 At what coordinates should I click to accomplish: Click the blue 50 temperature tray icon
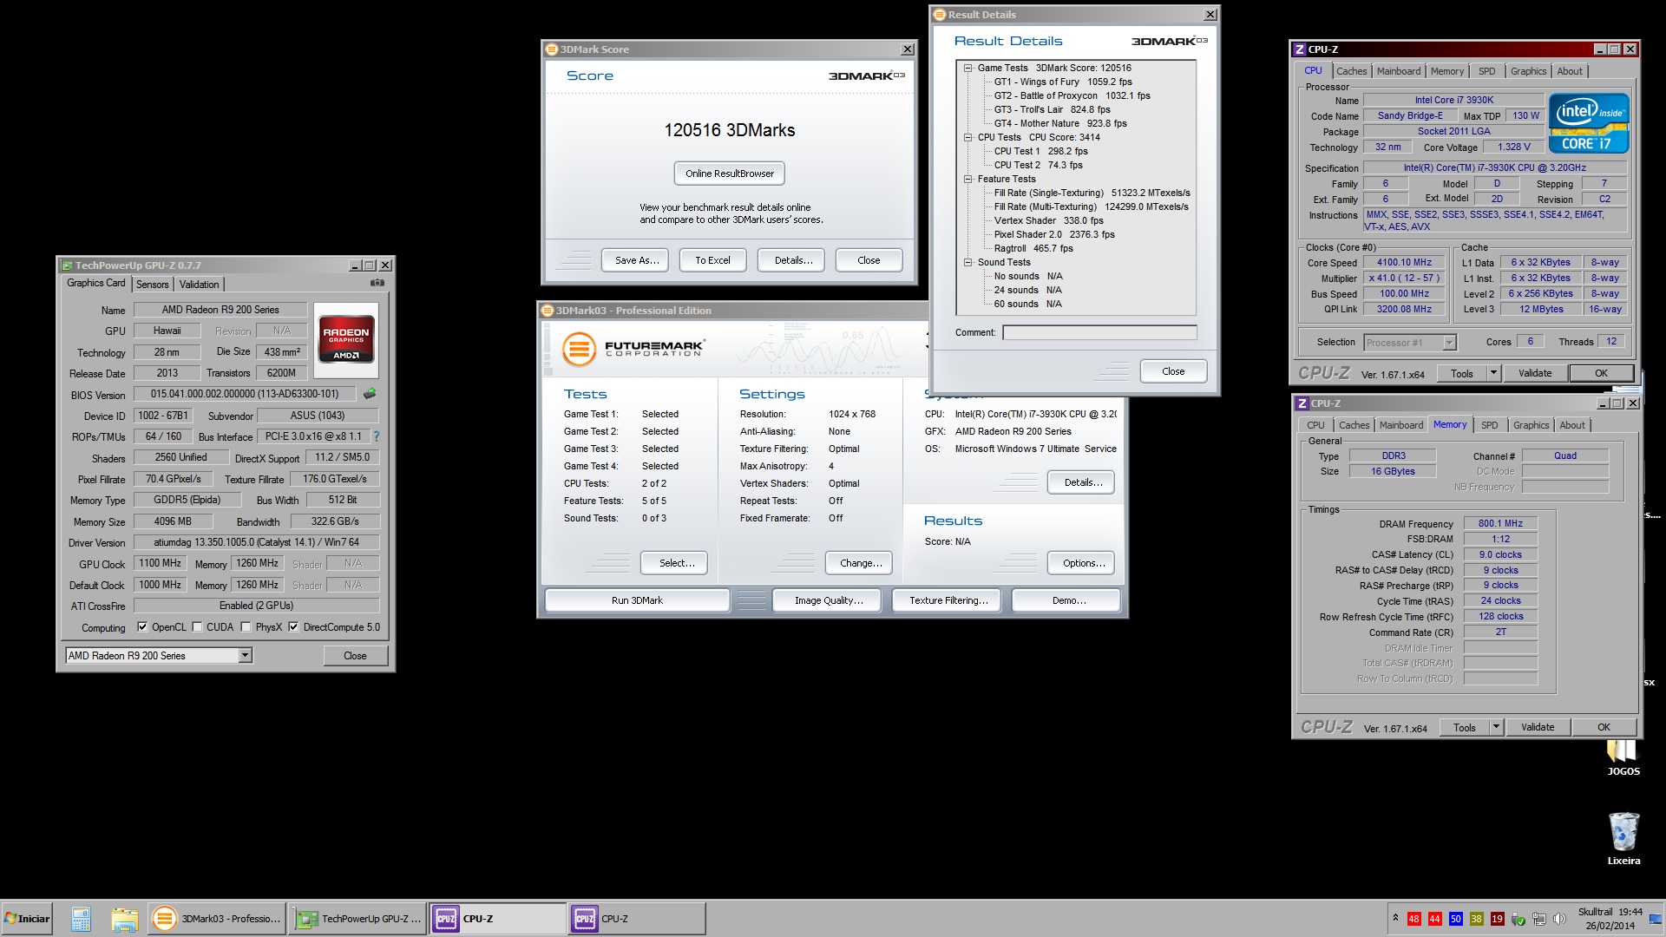click(1456, 919)
